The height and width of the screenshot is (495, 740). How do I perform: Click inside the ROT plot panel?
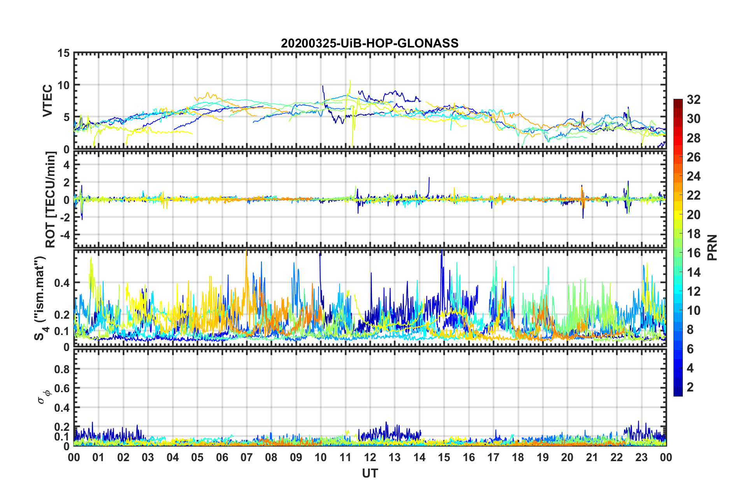pos(370,200)
